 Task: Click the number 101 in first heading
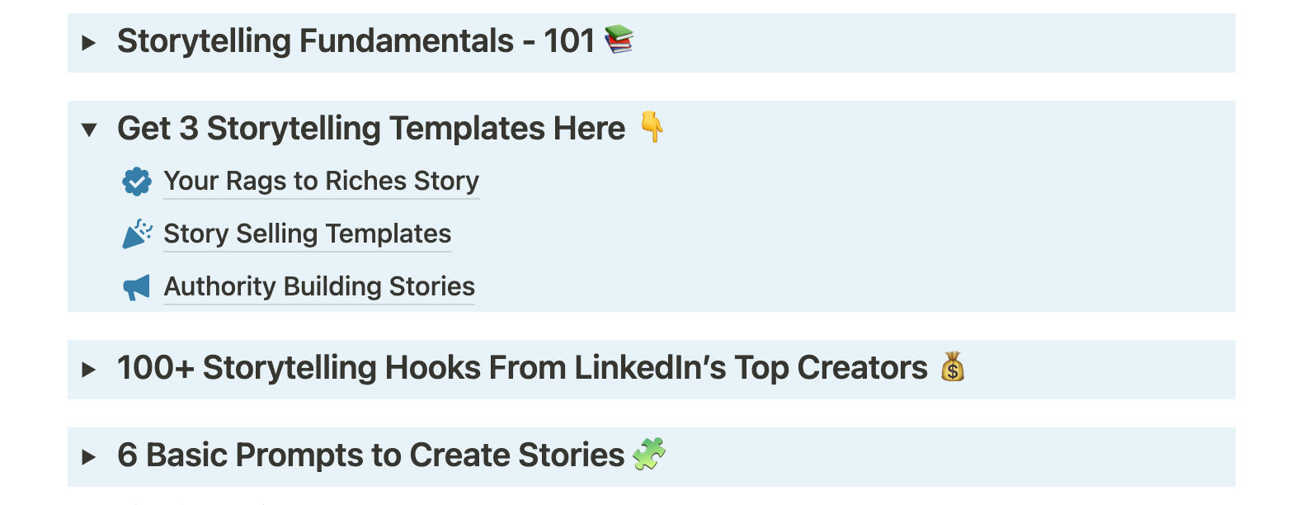pyautogui.click(x=569, y=41)
